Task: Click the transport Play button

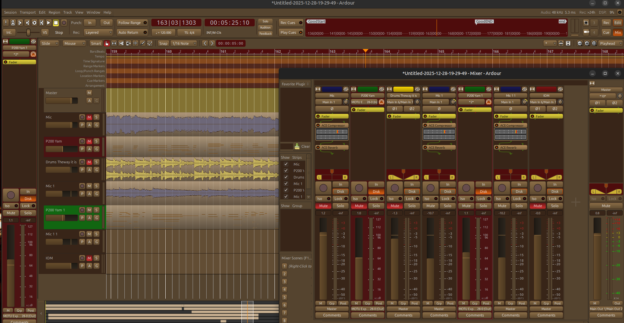Action: (48, 23)
